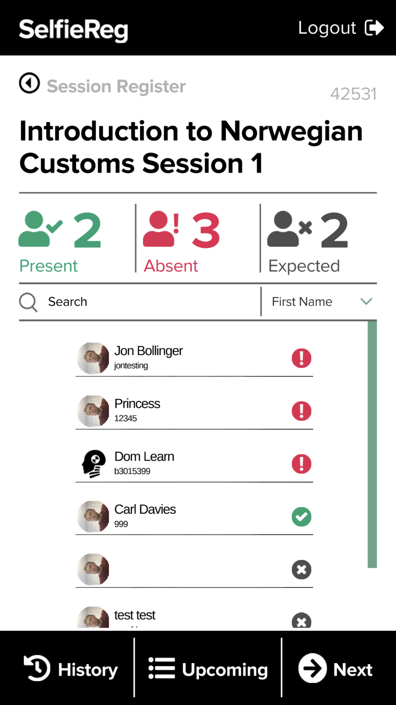Open Princess's profile photo thumbnail
The image size is (396, 705).
(93, 411)
